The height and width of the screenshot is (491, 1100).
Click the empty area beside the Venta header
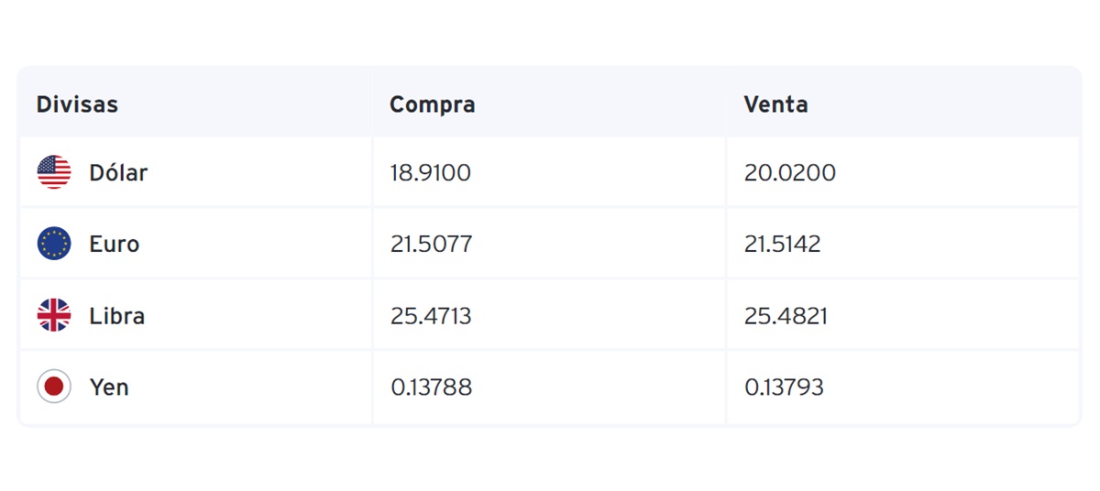pos(944,104)
